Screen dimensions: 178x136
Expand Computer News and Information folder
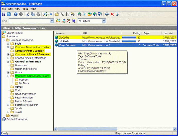(8, 47)
